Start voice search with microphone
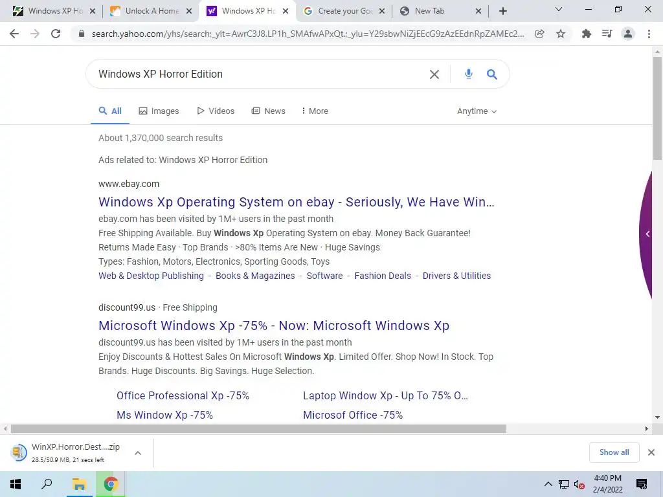This screenshot has width=663, height=497. pyautogui.click(x=469, y=74)
